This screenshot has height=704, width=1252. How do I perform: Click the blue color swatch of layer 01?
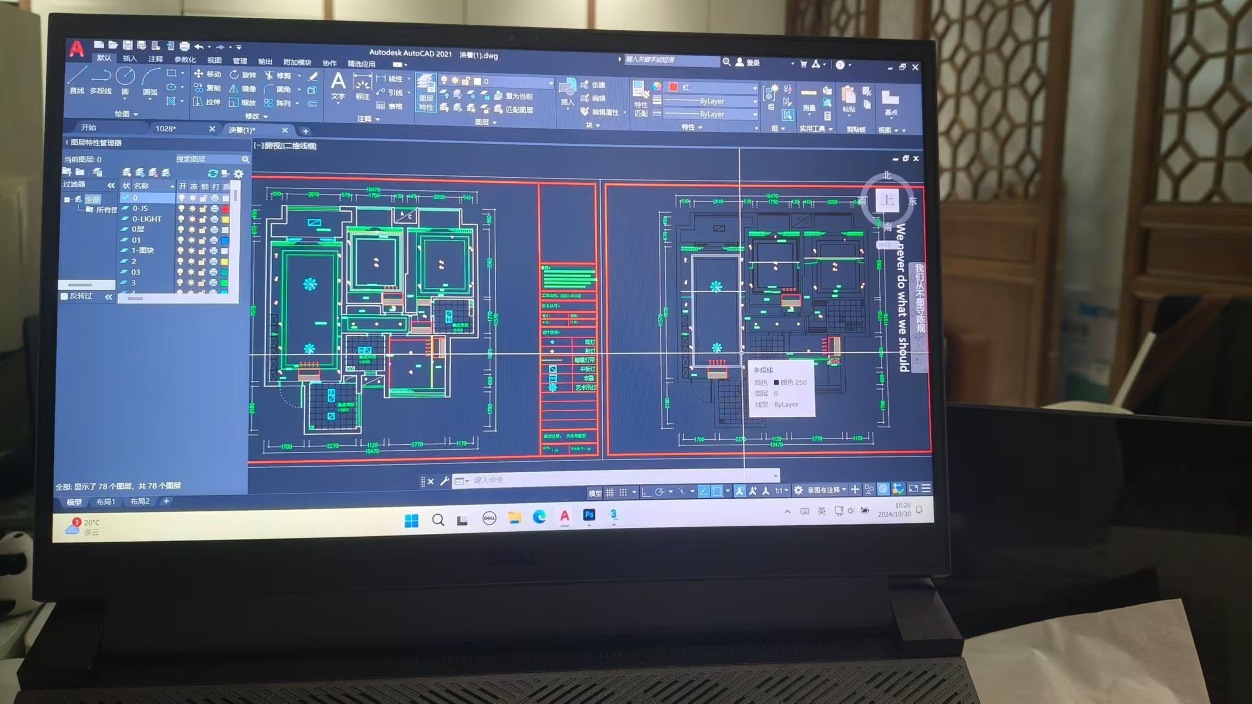pyautogui.click(x=225, y=241)
